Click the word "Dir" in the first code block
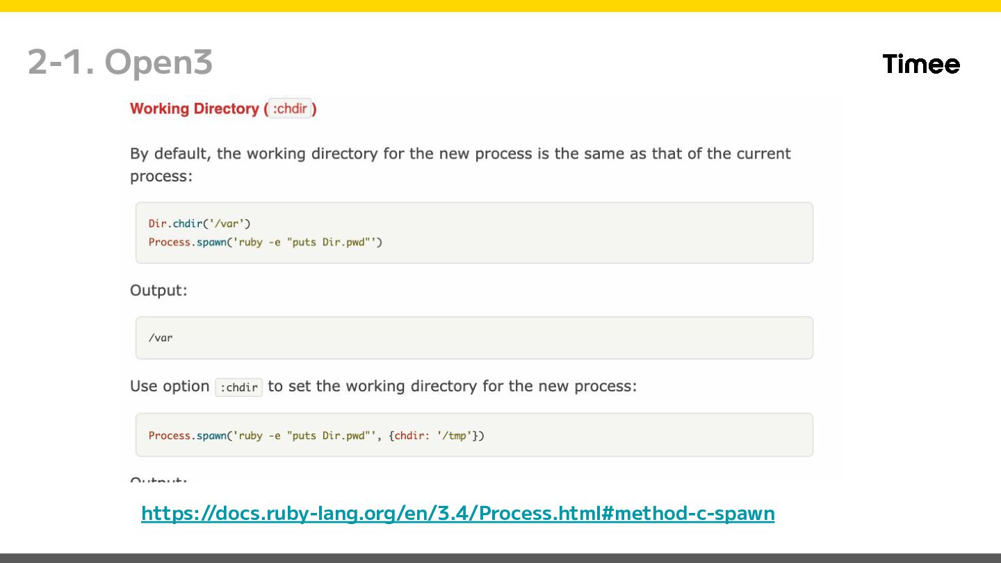 pyautogui.click(x=158, y=223)
